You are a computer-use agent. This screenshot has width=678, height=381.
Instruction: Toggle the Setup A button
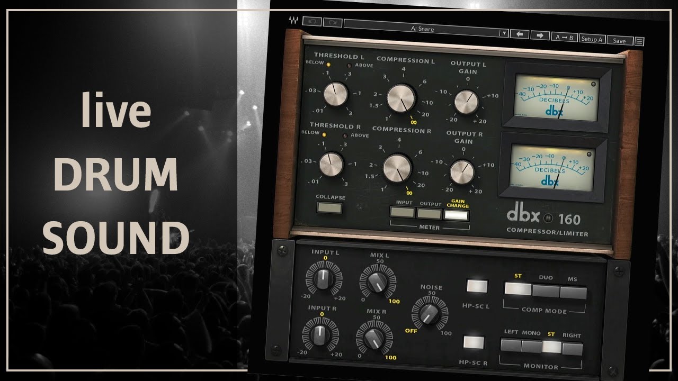pos(592,39)
